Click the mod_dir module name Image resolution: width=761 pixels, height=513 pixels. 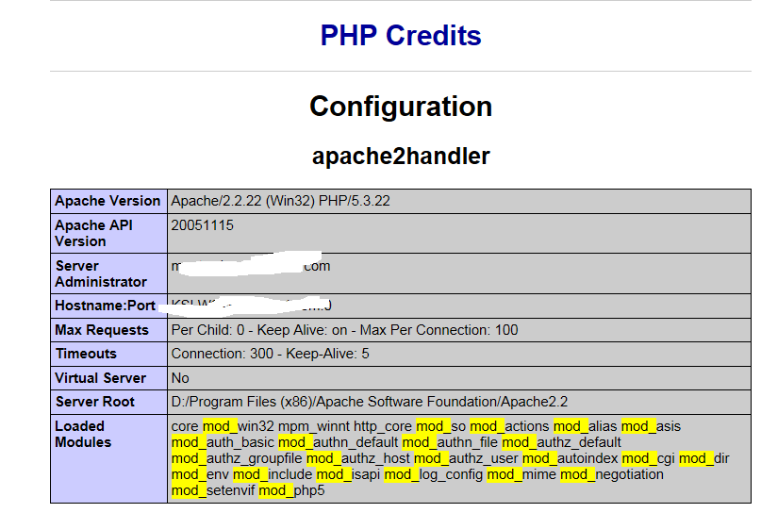pos(704,458)
